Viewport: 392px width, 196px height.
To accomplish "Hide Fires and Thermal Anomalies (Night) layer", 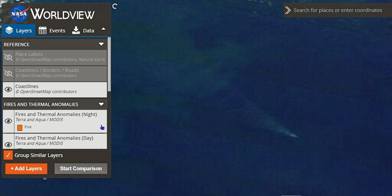I will 9,121.
